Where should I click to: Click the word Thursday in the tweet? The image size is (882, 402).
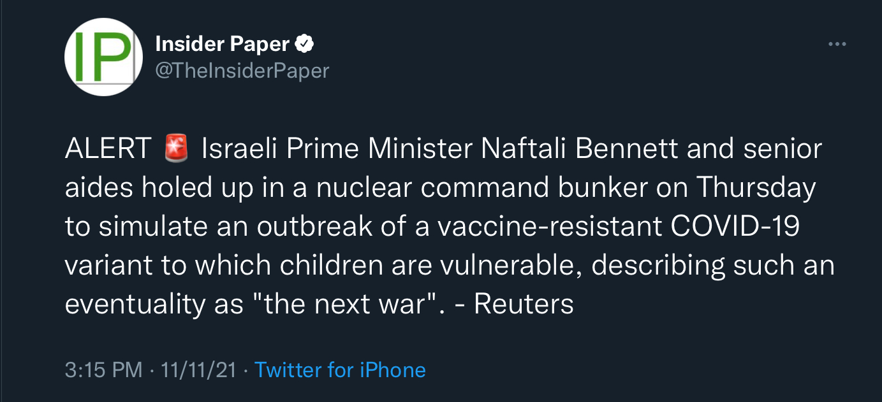[756, 188]
